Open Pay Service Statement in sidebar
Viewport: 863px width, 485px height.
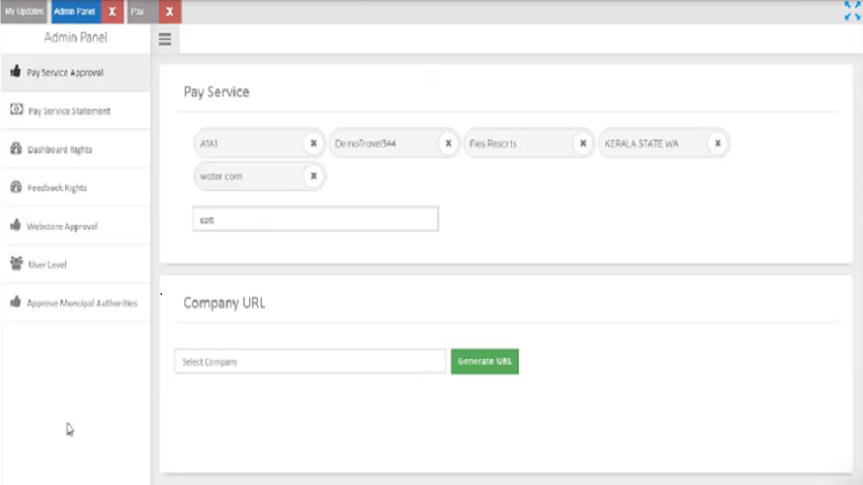pyautogui.click(x=69, y=111)
